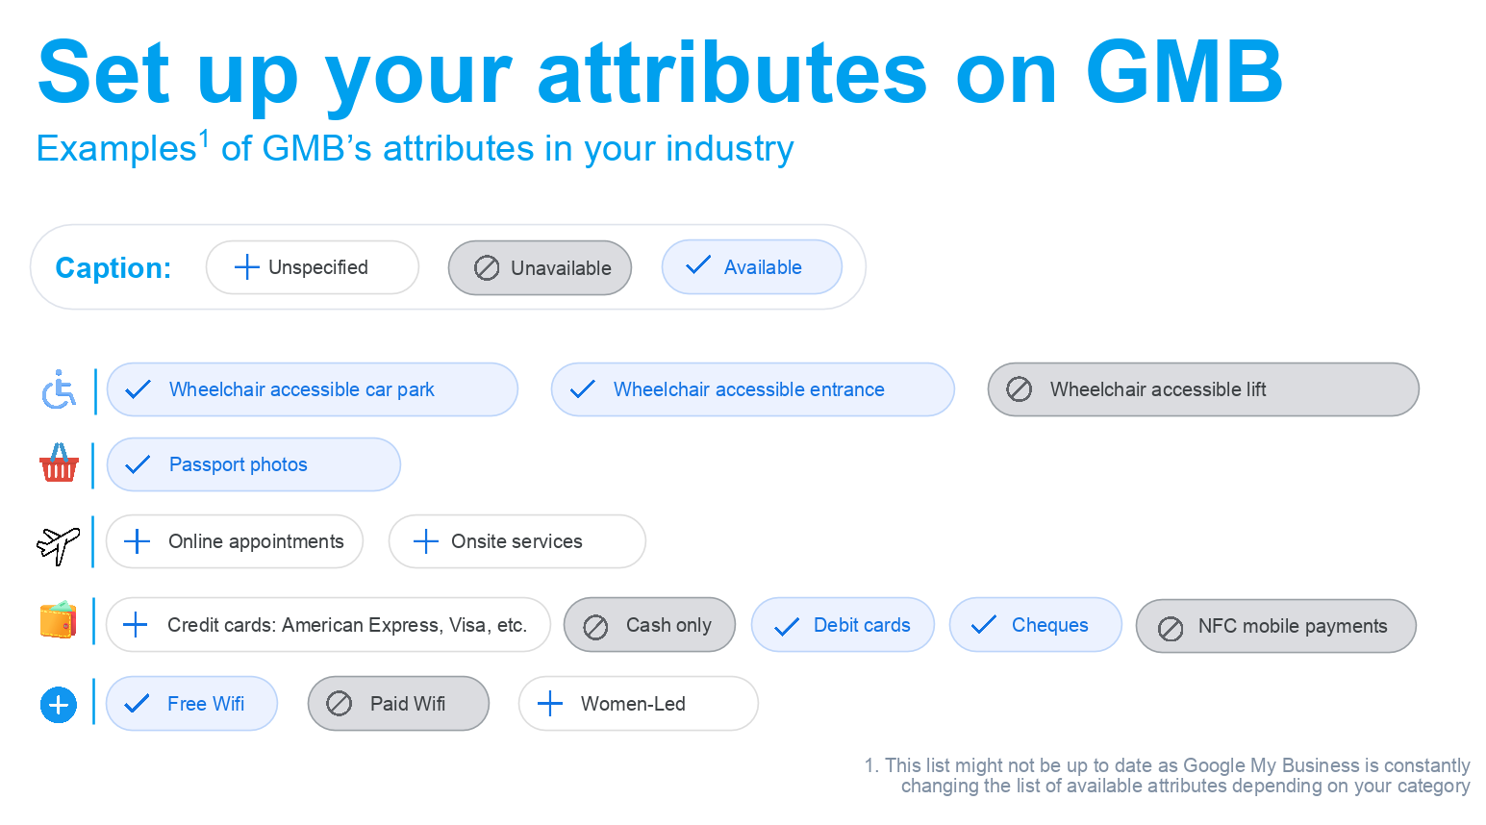The width and height of the screenshot is (1486, 825).
Task: Toggle the NFC mobile payments chip
Action: (1276, 626)
